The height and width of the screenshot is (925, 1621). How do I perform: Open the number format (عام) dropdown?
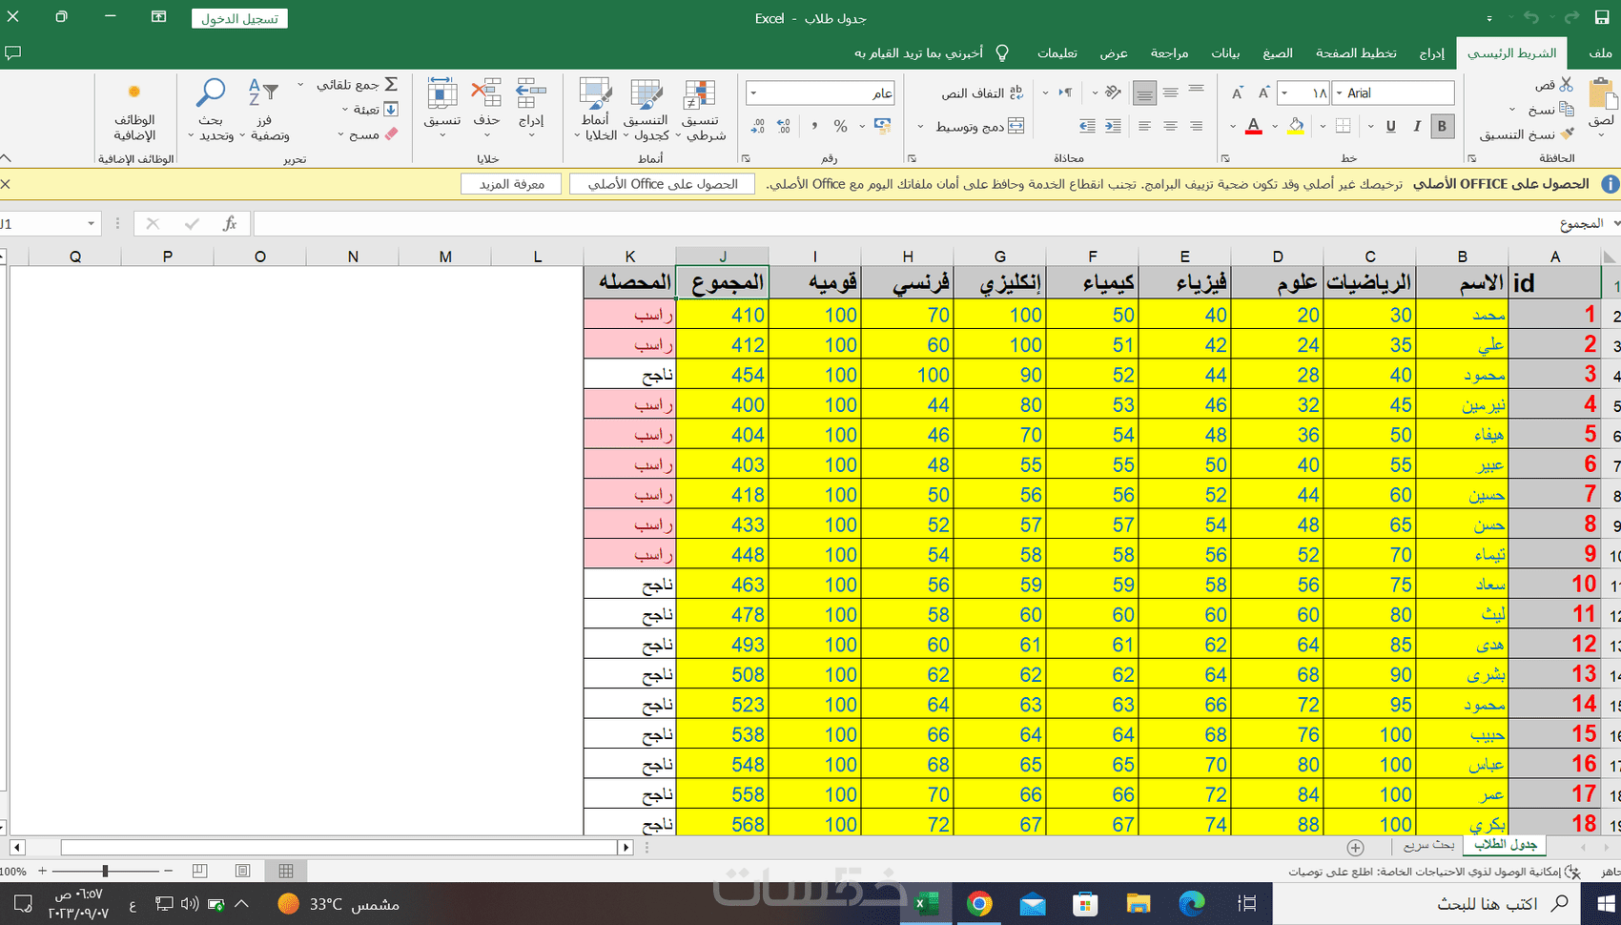[753, 93]
